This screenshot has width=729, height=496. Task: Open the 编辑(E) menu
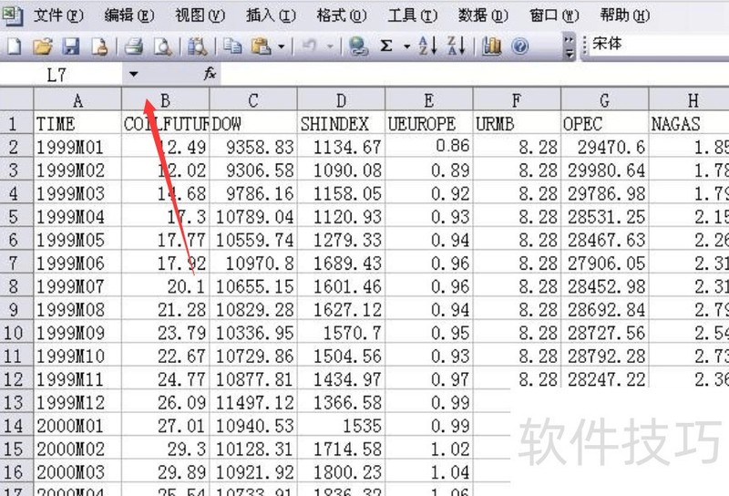click(x=129, y=15)
